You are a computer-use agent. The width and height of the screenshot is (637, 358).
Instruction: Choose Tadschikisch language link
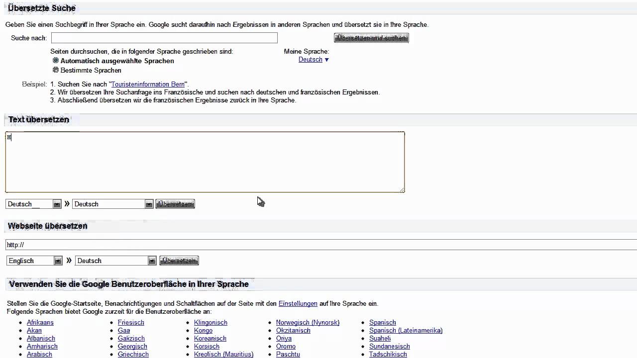coord(388,354)
